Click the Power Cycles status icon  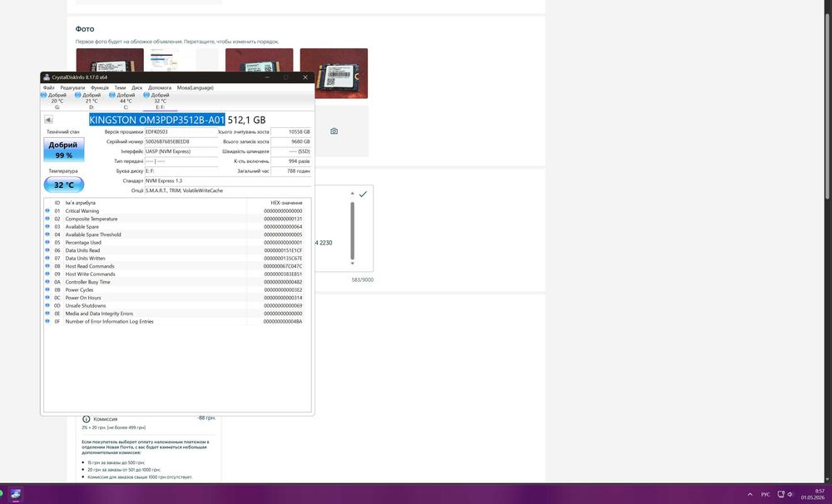pos(47,289)
